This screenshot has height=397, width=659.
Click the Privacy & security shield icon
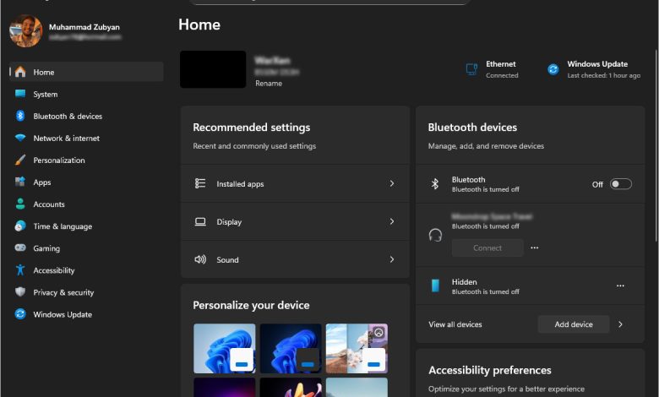[20, 292]
